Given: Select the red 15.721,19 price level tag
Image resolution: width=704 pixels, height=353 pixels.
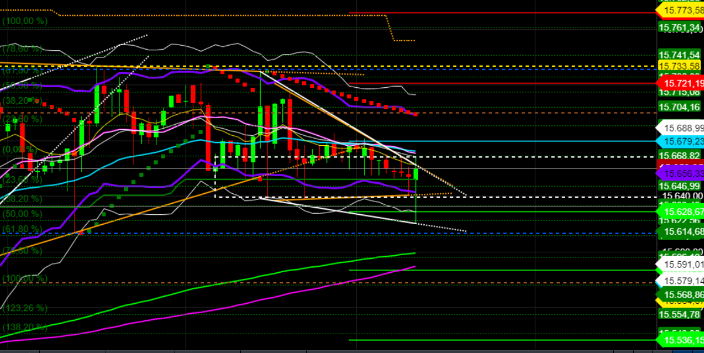Looking at the screenshot, I should click(679, 84).
